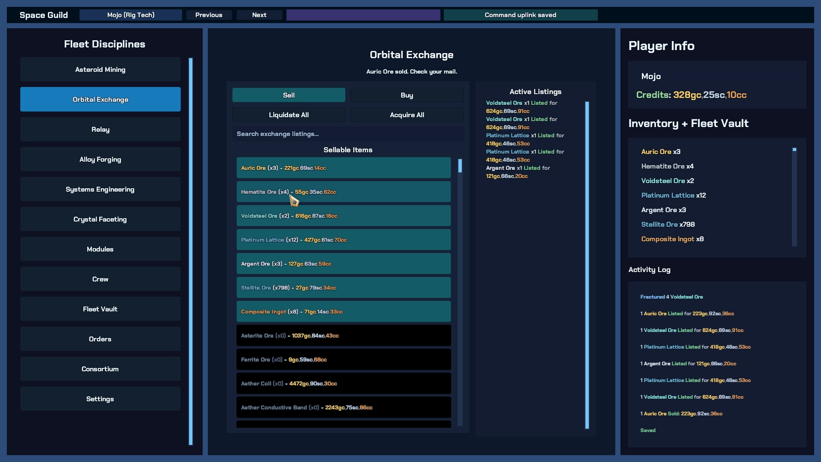Click the Next button in the header
Image resolution: width=821 pixels, height=462 pixels.
tap(259, 15)
